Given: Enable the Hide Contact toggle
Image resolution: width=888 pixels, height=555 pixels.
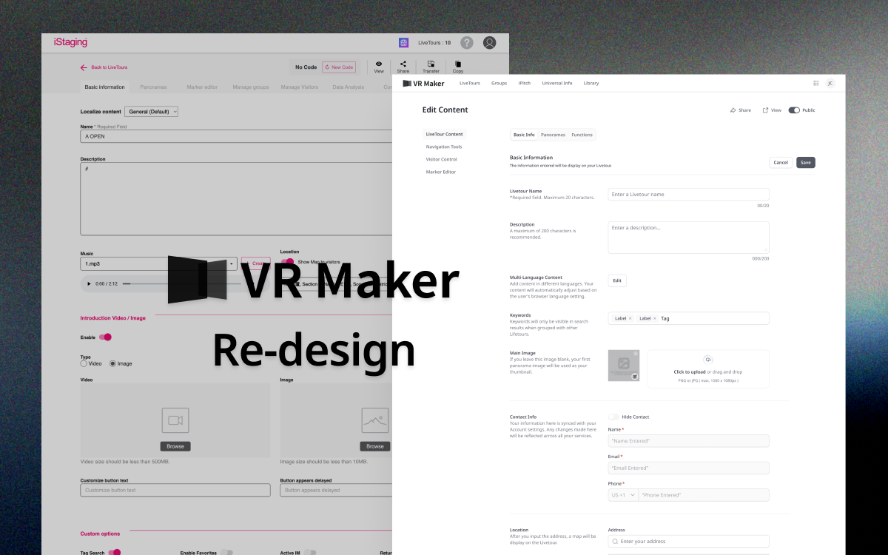Looking at the screenshot, I should click(613, 417).
